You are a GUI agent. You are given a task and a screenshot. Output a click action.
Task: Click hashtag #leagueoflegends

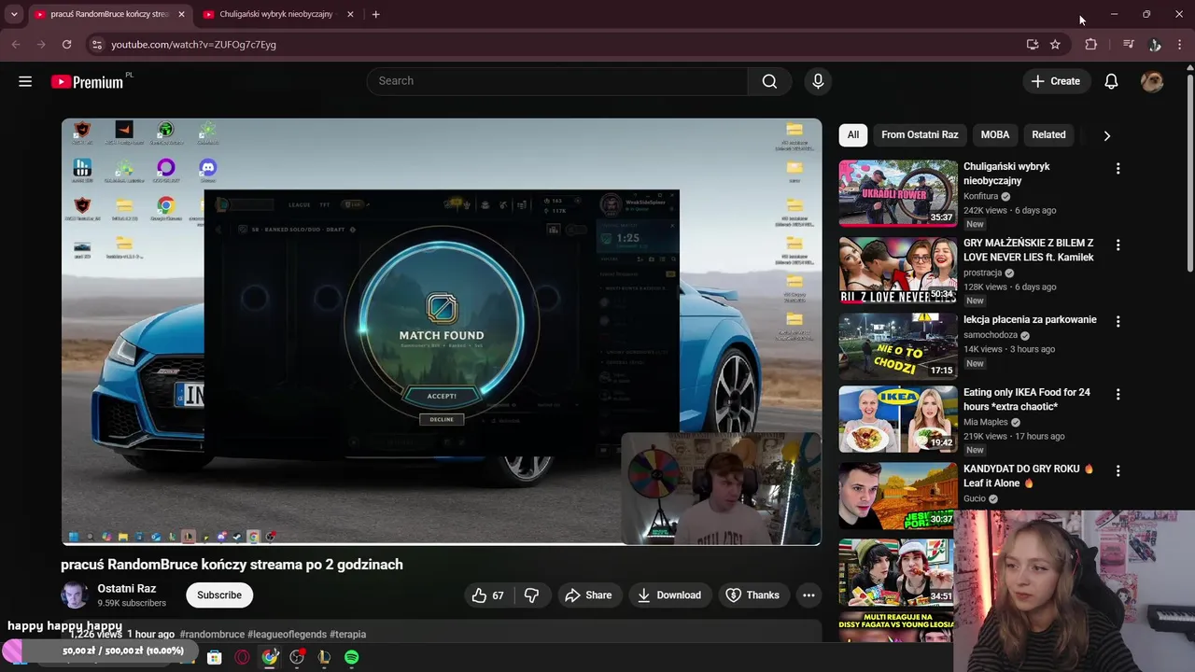click(x=287, y=635)
